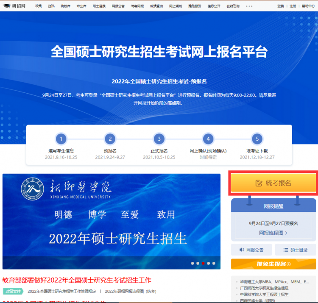Open the red headline about 2022年硕士研究生考试招生工作

click(x=77, y=280)
